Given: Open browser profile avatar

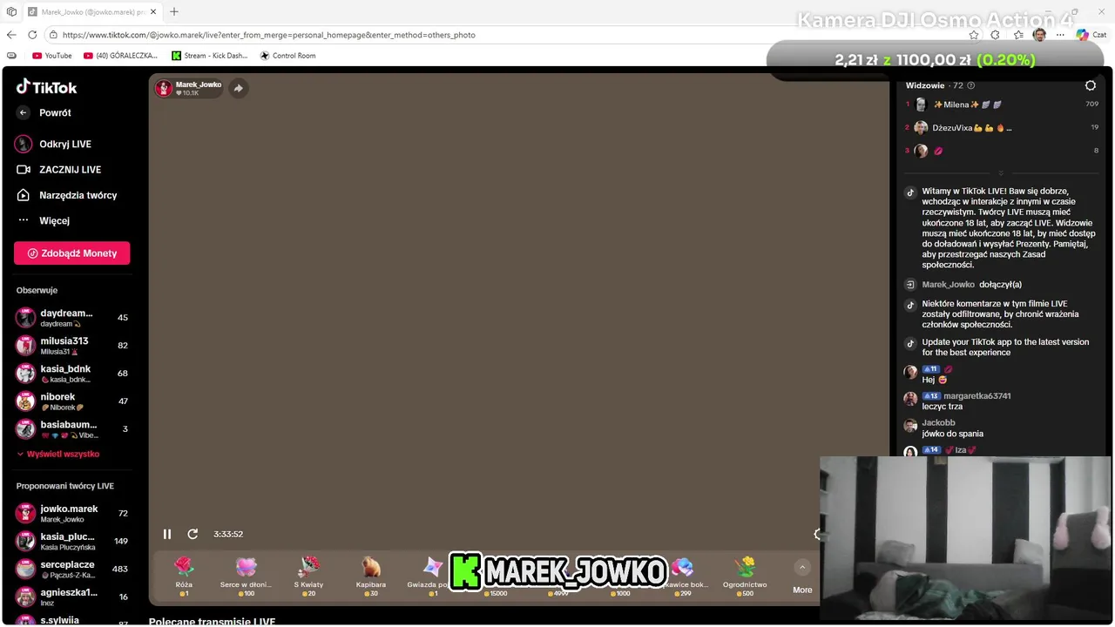Looking at the screenshot, I should pos(1040,35).
